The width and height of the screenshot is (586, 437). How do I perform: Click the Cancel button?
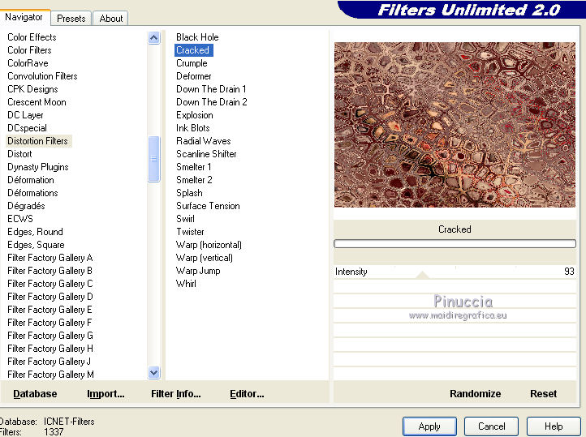[491, 426]
